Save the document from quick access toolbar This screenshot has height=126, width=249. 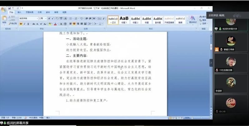(x=10, y=8)
